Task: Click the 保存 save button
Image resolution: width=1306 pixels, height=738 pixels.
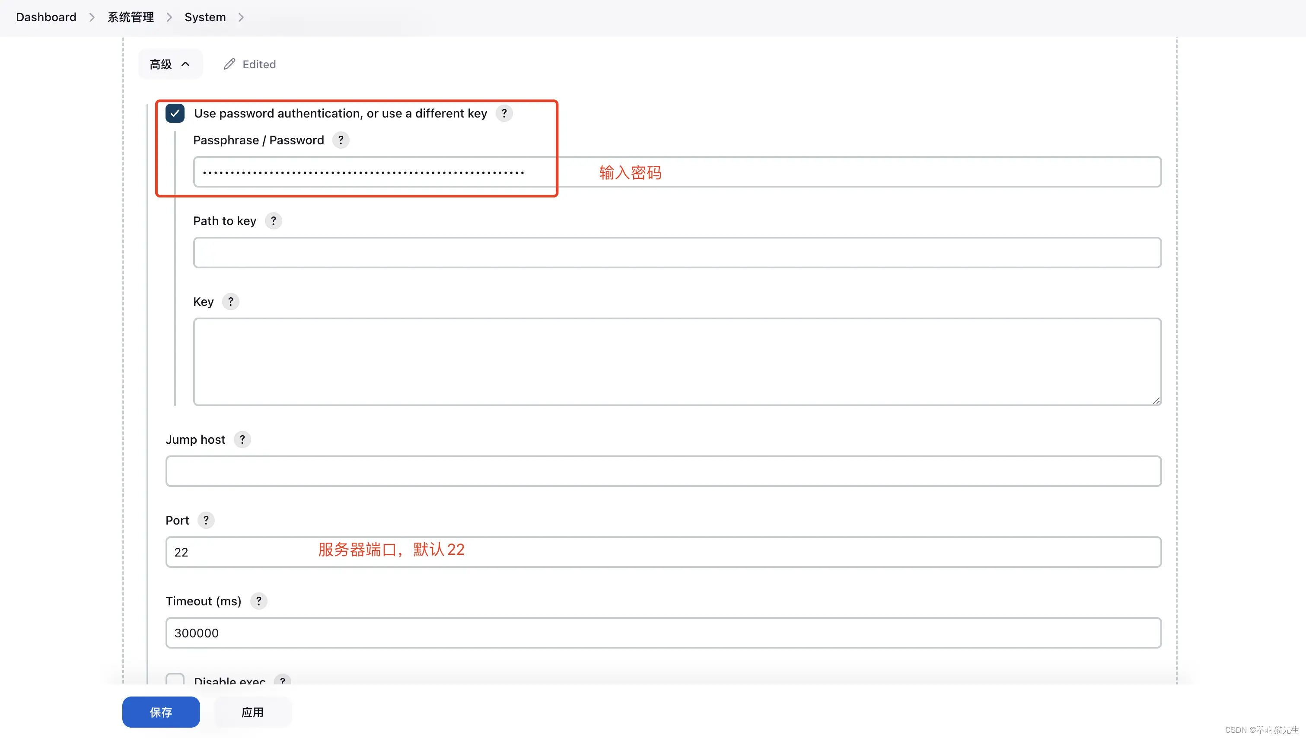Action: pos(161,711)
